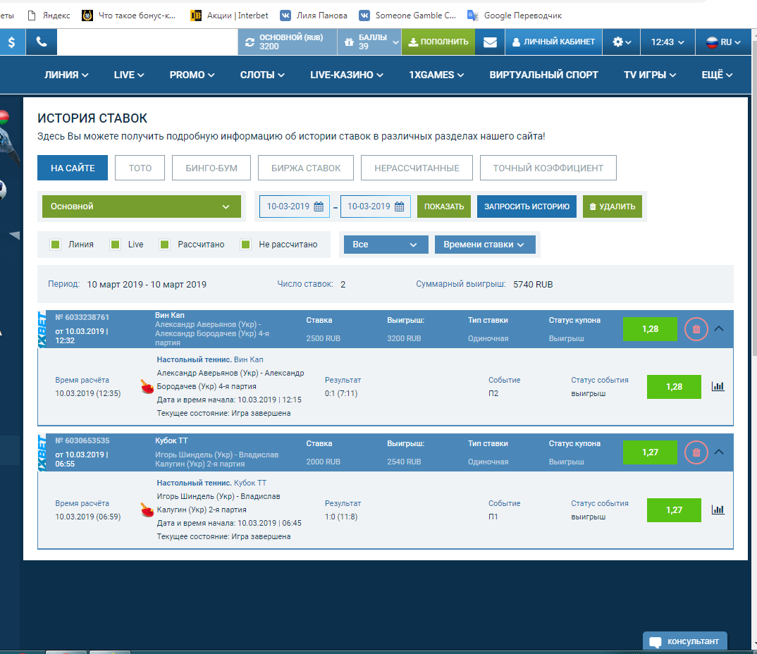Open the settings gear menu
Image resolution: width=757 pixels, height=654 pixels.
622,42
